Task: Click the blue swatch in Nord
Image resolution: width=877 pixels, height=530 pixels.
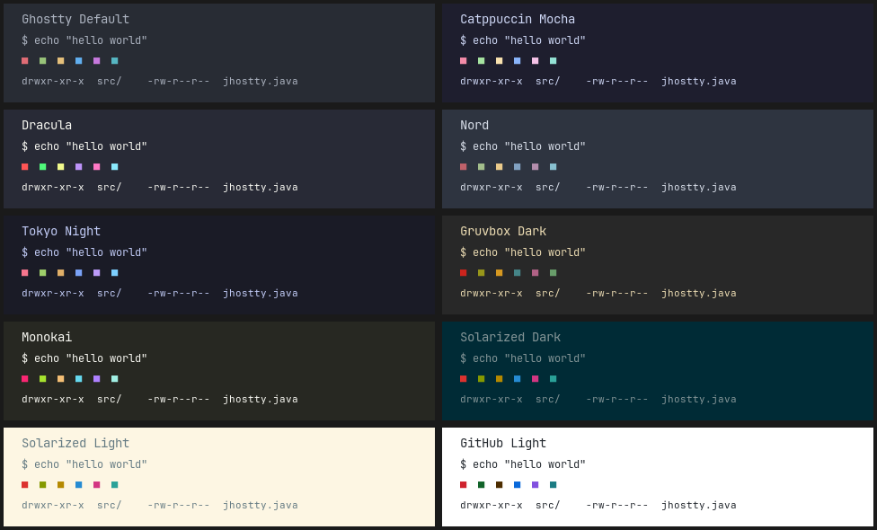Action: (x=518, y=166)
